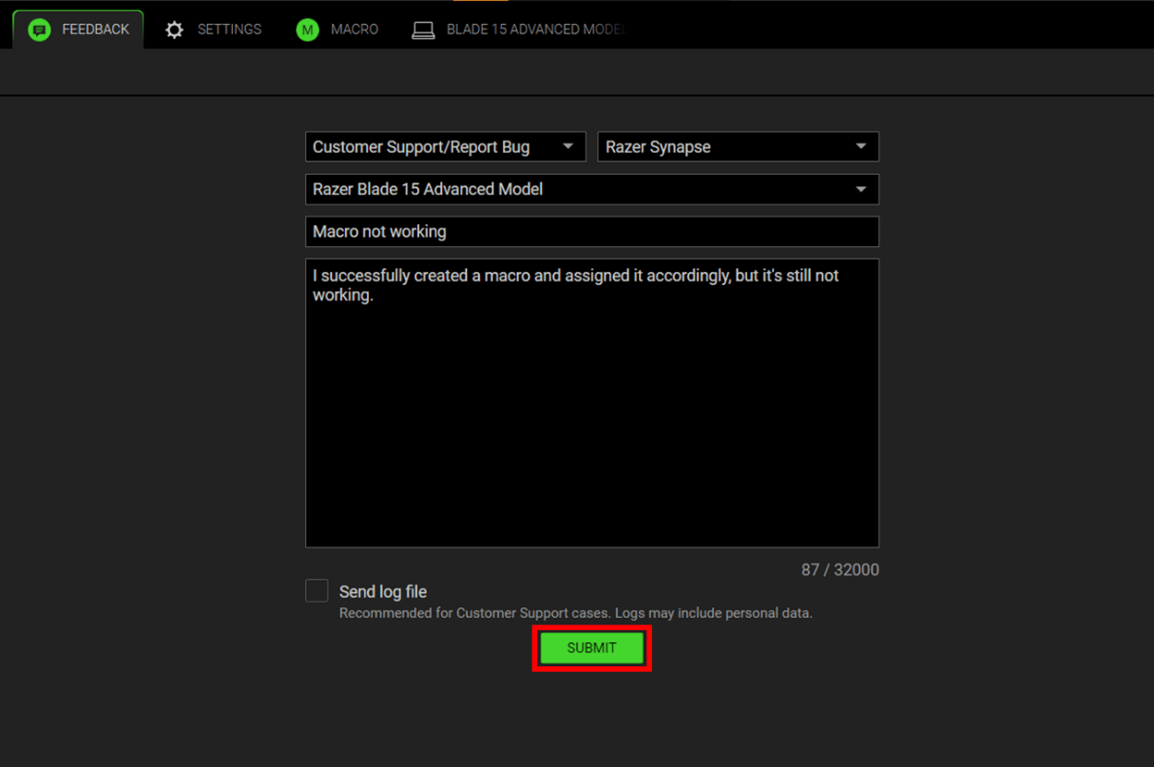
Task: Click the Customer Support/Report Bug category text
Action: (x=421, y=147)
